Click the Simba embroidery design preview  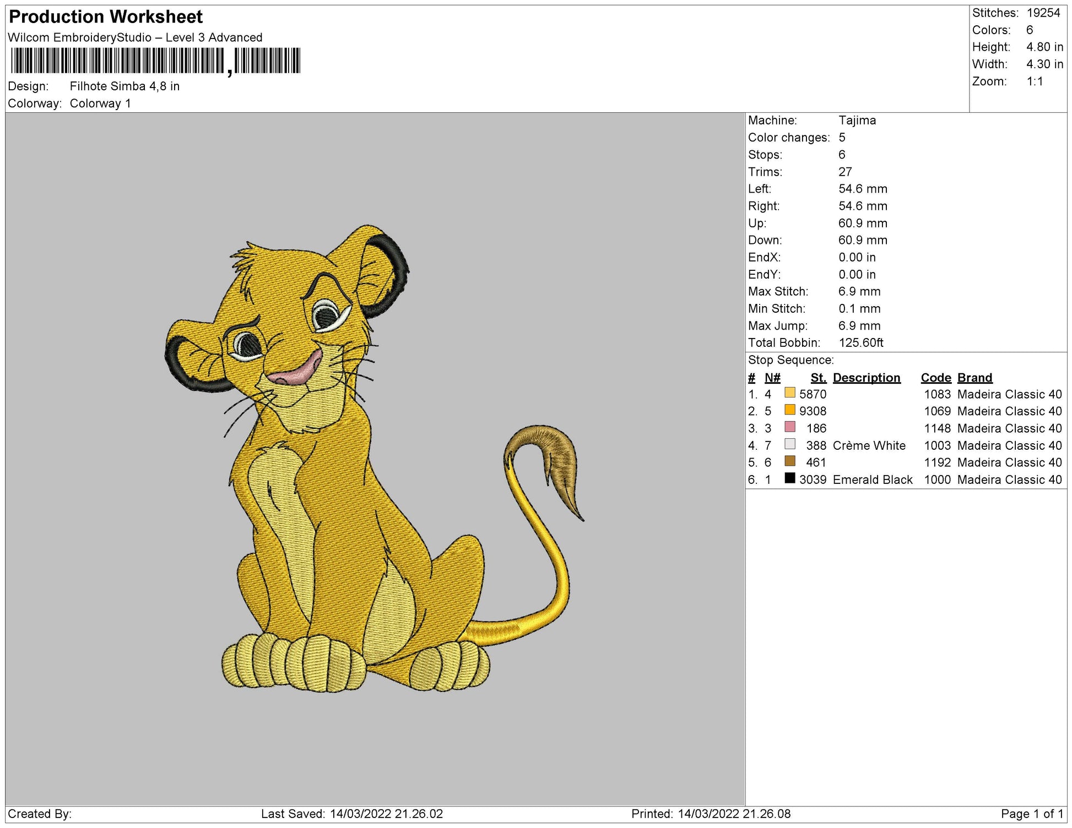tap(358, 468)
